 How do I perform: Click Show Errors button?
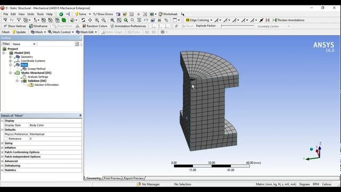[103, 14]
